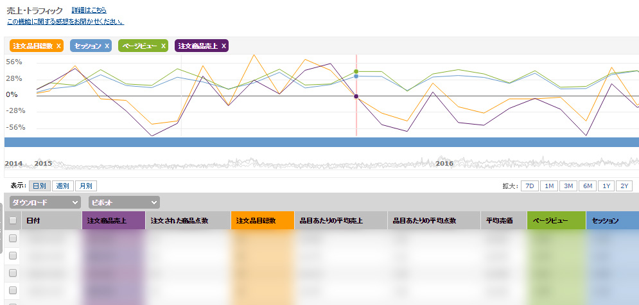Remove the green ページビュー series tag
This screenshot has height=305, width=639.
pyautogui.click(x=163, y=46)
